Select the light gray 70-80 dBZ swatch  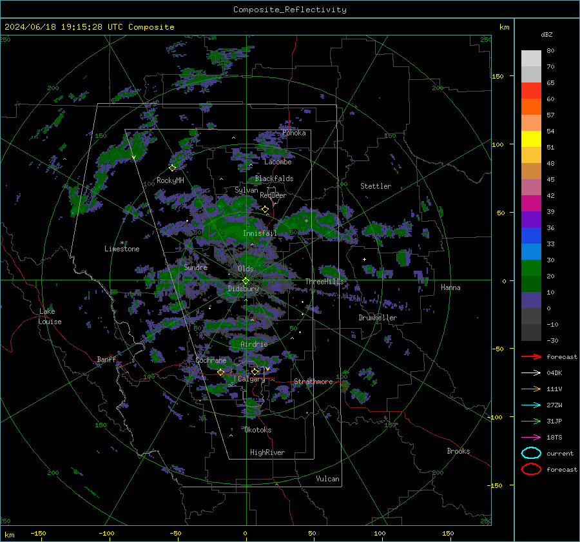531,59
